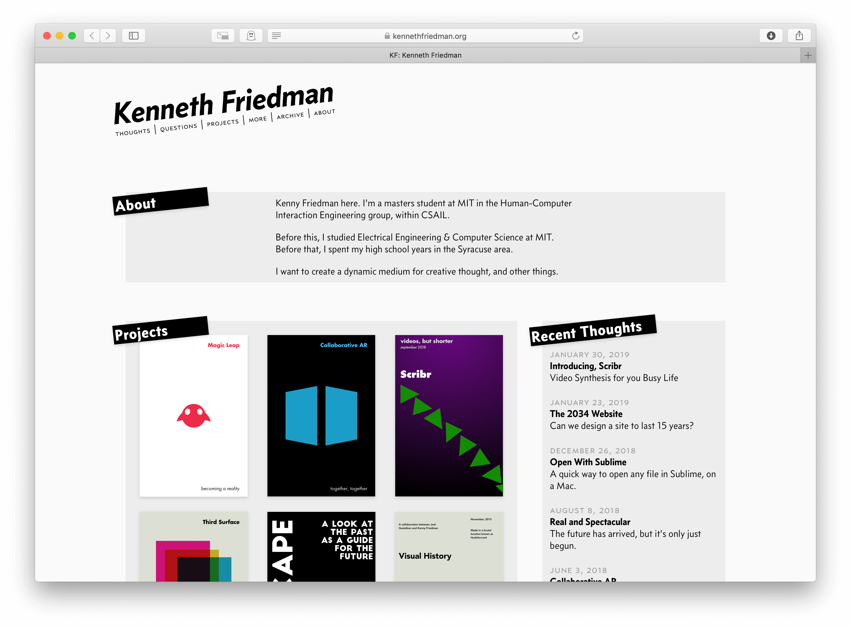This screenshot has width=851, height=628.
Task: Click the 'JANUARY 23, 2019' date
Action: (x=589, y=403)
